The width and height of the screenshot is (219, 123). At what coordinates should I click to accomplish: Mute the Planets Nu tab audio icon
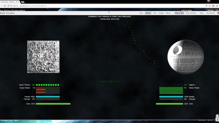(16, 2)
